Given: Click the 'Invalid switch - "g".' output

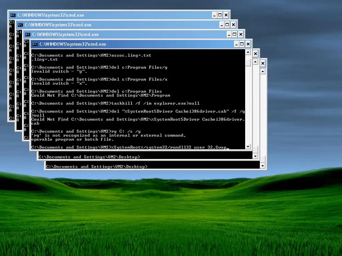Looking at the screenshot, I should click(x=59, y=71).
